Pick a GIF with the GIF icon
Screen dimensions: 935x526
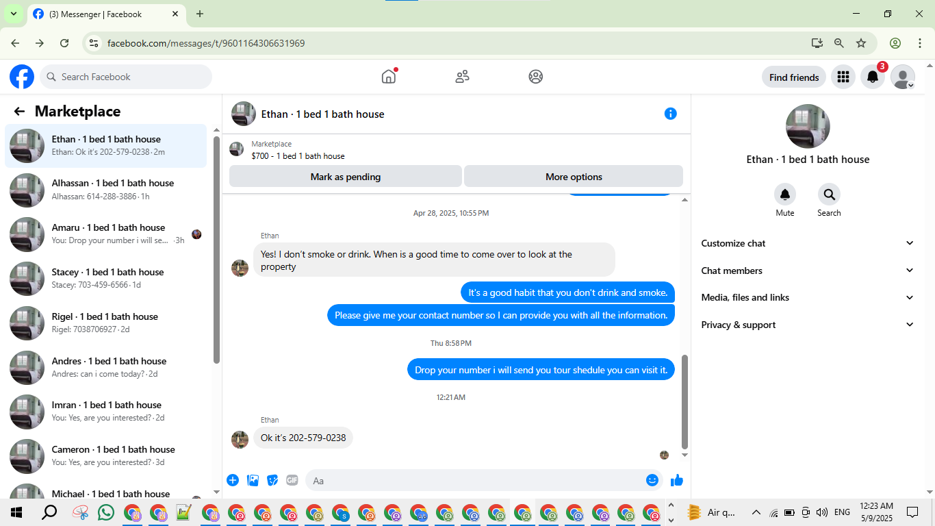tap(292, 480)
